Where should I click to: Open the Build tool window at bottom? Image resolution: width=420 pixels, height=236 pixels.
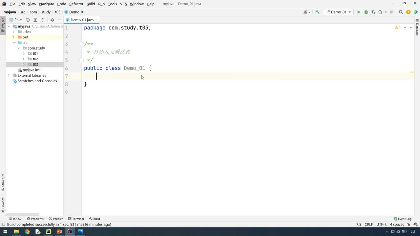point(94,219)
